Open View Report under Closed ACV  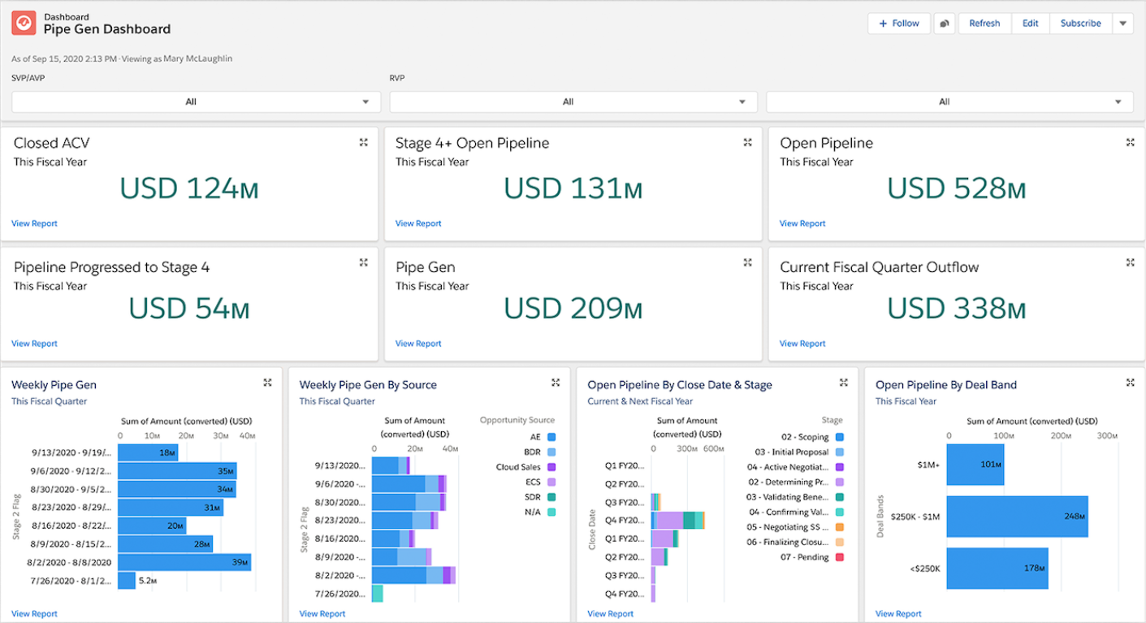tap(34, 223)
